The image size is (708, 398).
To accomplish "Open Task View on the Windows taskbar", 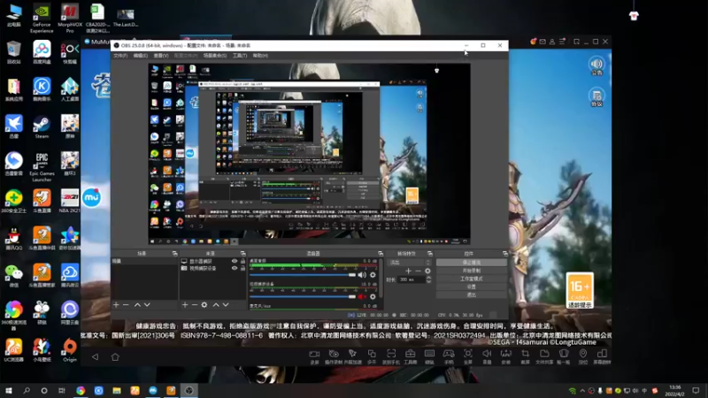I will click(x=62, y=390).
